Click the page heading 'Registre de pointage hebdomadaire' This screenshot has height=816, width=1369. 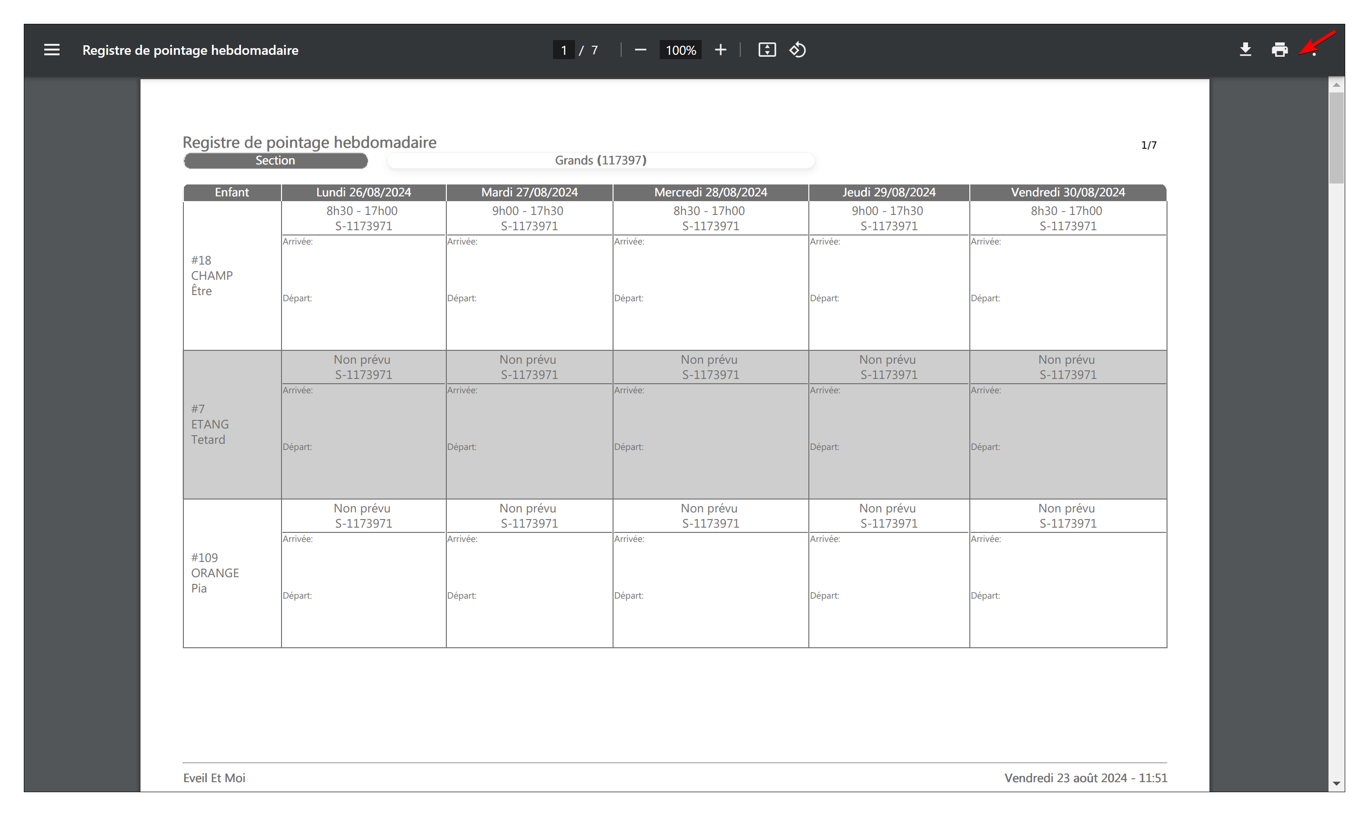[x=309, y=143]
